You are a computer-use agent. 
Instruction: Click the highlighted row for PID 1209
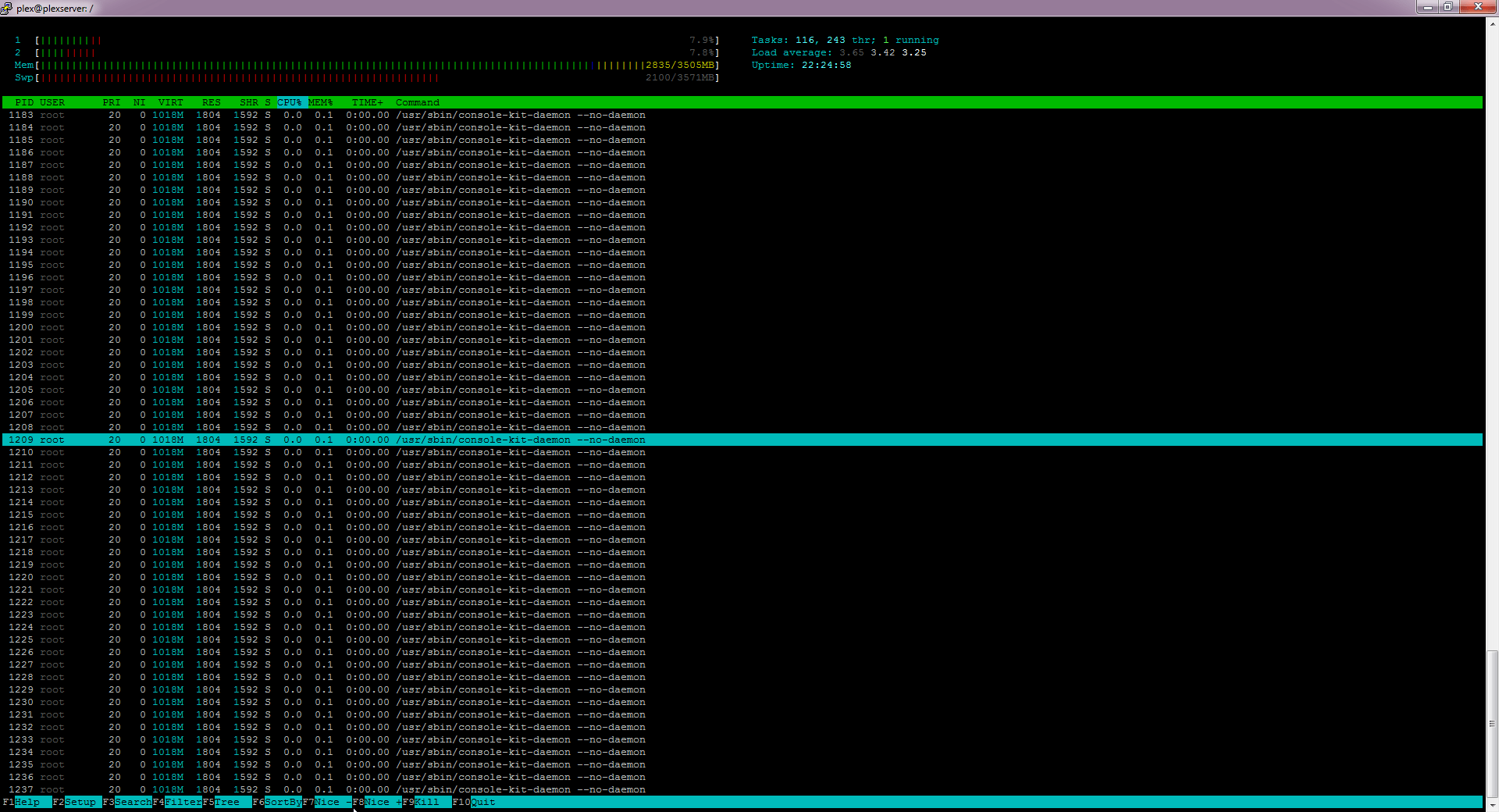point(742,440)
